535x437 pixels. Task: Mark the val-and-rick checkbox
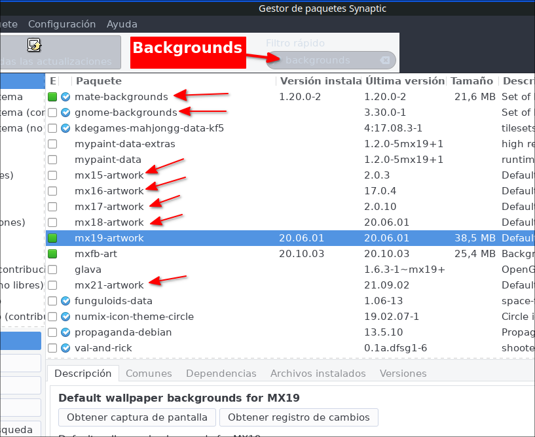click(x=52, y=348)
